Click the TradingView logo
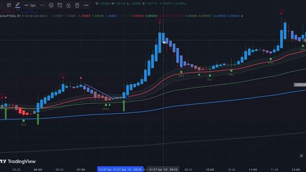The height and width of the screenshot is (172, 306). click(x=18, y=161)
